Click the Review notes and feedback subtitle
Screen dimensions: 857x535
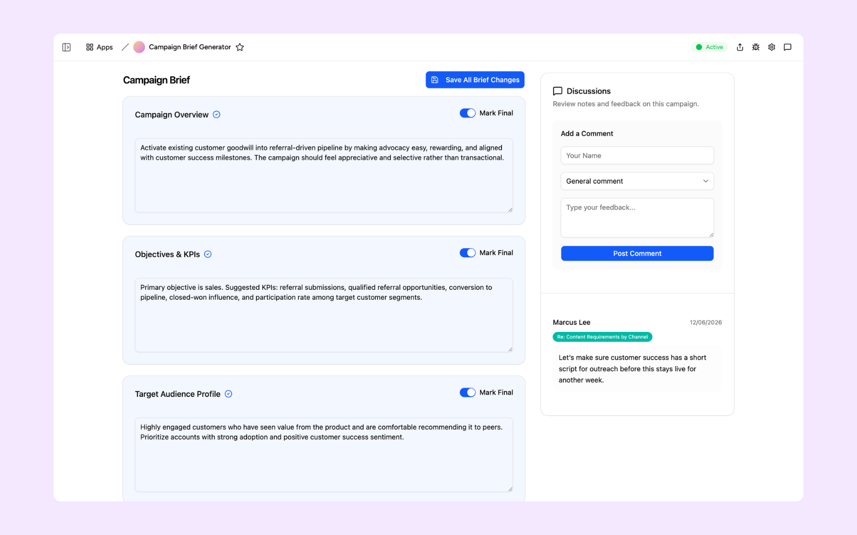626,104
